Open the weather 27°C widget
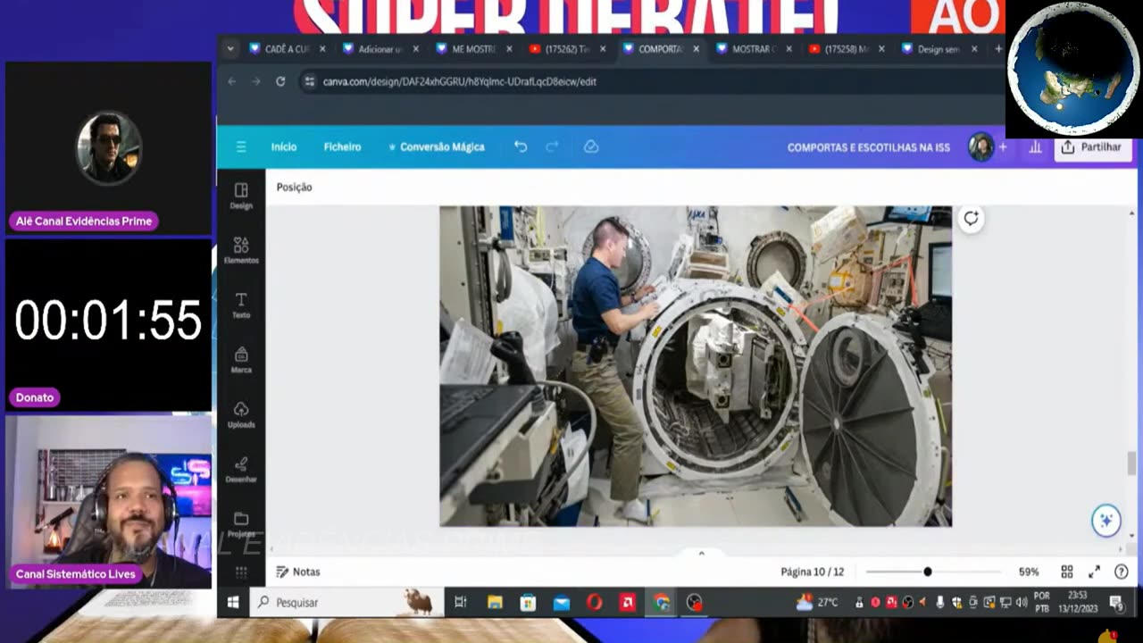 point(817,603)
